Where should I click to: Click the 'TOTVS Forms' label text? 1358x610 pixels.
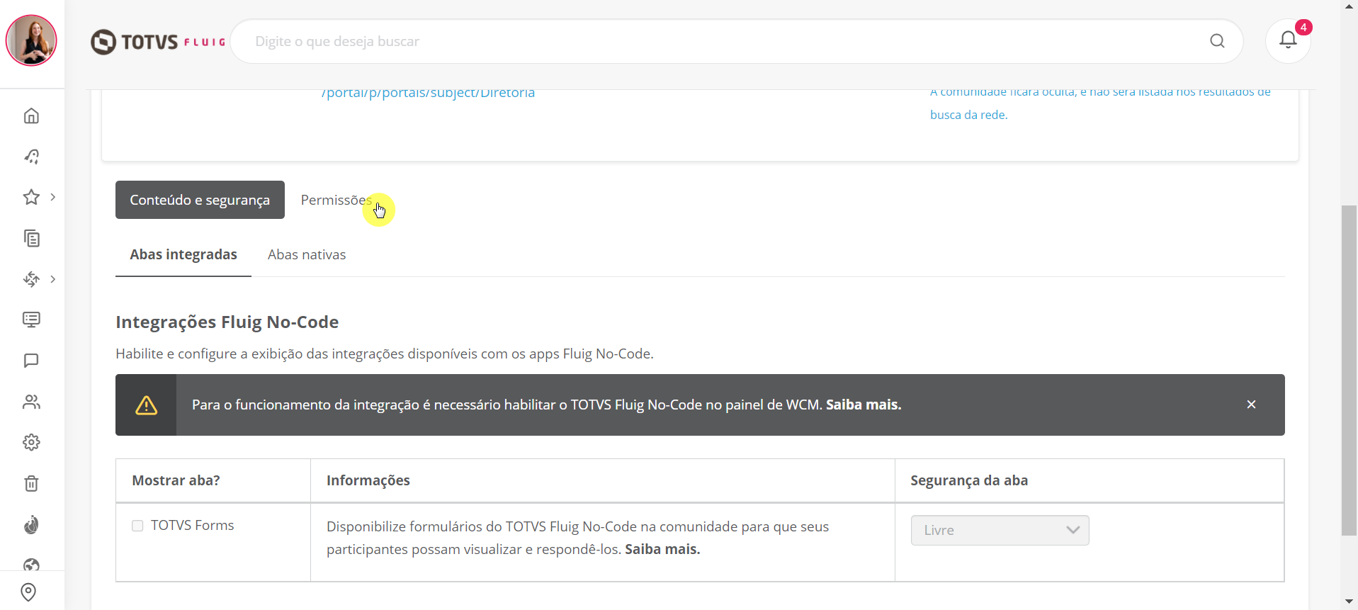pos(192,525)
